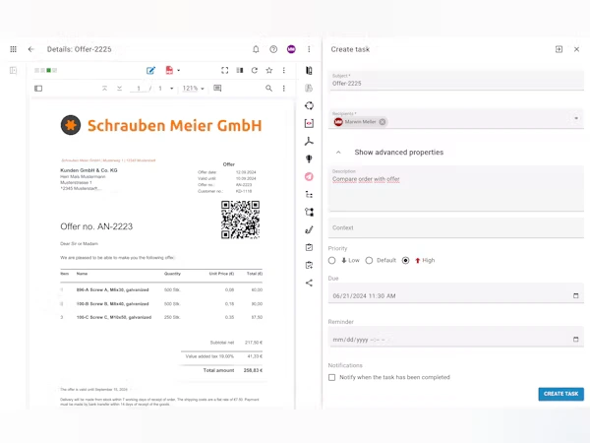
Task: Select Default priority radio button
Action: [369, 260]
